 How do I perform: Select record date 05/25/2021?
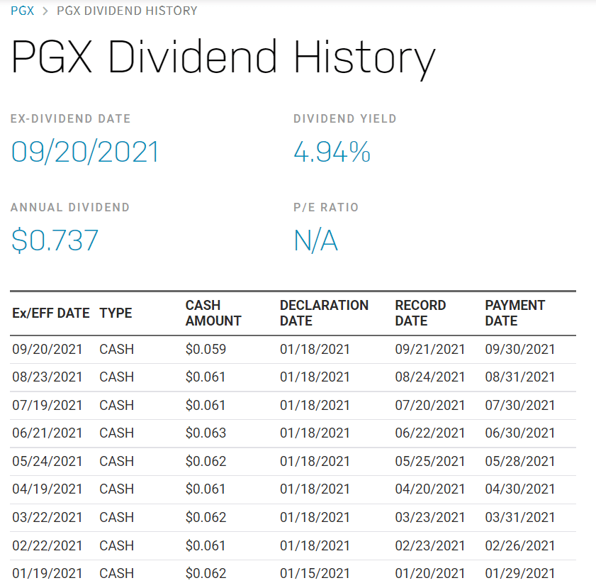430,461
